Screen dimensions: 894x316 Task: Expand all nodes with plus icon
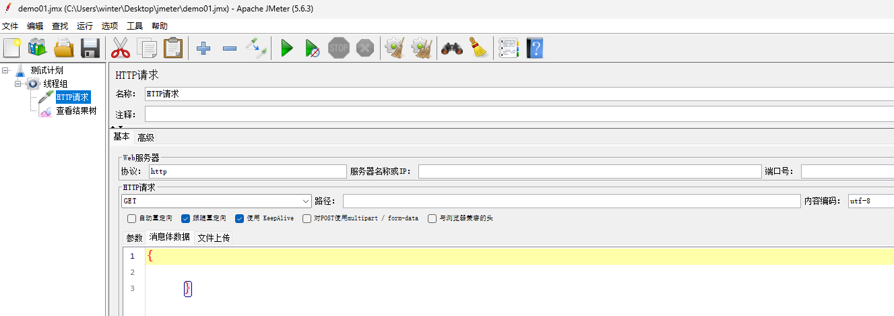[203, 48]
